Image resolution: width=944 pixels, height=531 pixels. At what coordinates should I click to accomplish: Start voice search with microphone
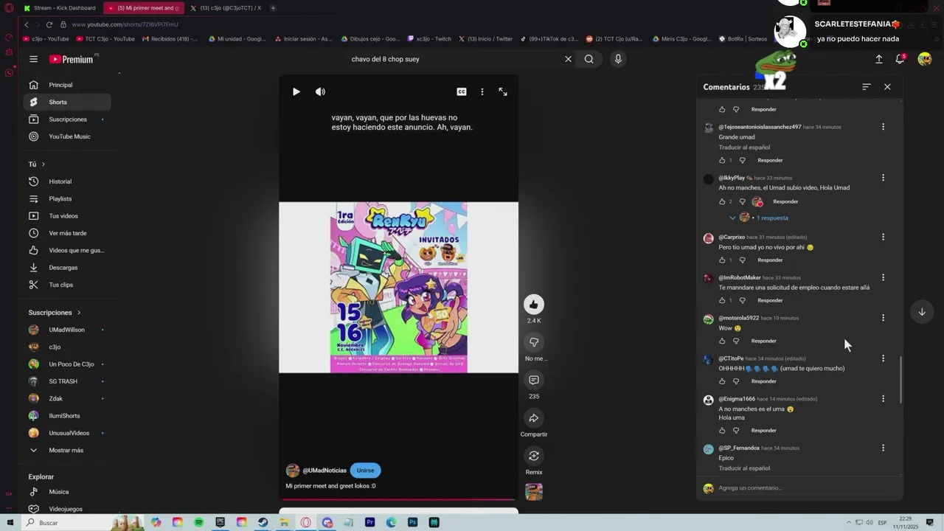click(x=618, y=59)
